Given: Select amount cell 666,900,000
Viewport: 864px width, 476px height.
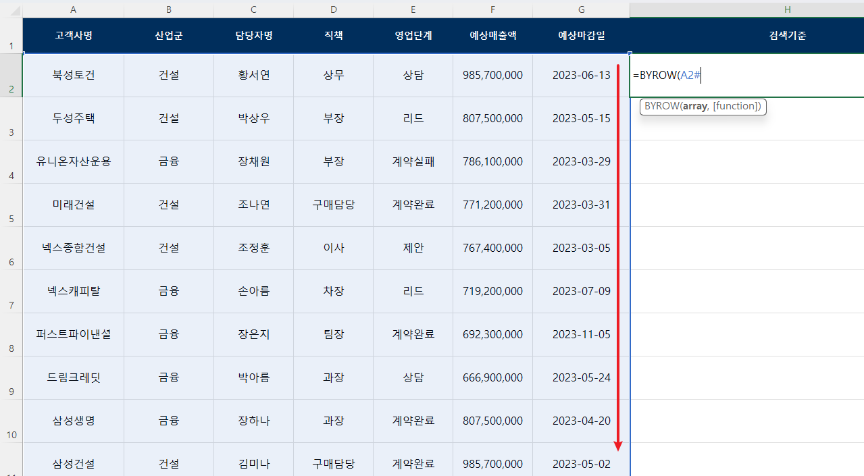Looking at the screenshot, I should tap(492, 377).
